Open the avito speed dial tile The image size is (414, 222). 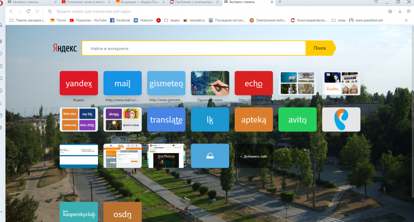(x=297, y=119)
